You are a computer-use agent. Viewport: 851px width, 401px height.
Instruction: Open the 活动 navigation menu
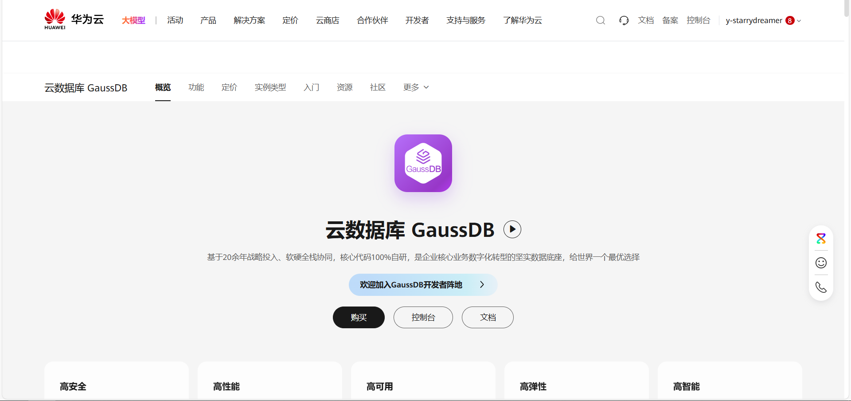click(175, 20)
